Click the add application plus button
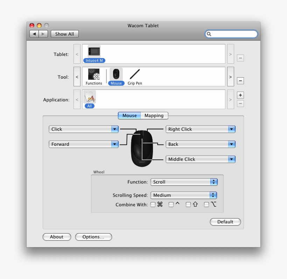The width and height of the screenshot is (287, 279). pyautogui.click(x=240, y=95)
